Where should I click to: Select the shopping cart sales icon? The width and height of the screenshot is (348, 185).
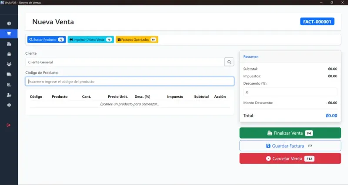(9, 34)
